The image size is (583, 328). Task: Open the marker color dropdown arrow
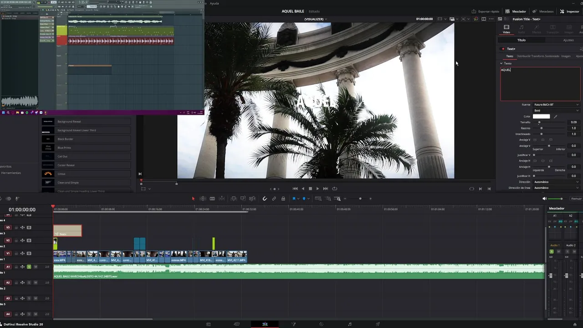coord(308,199)
